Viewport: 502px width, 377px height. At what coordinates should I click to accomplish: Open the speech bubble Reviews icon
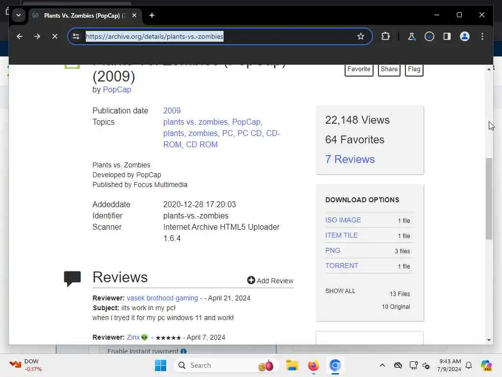(x=73, y=278)
